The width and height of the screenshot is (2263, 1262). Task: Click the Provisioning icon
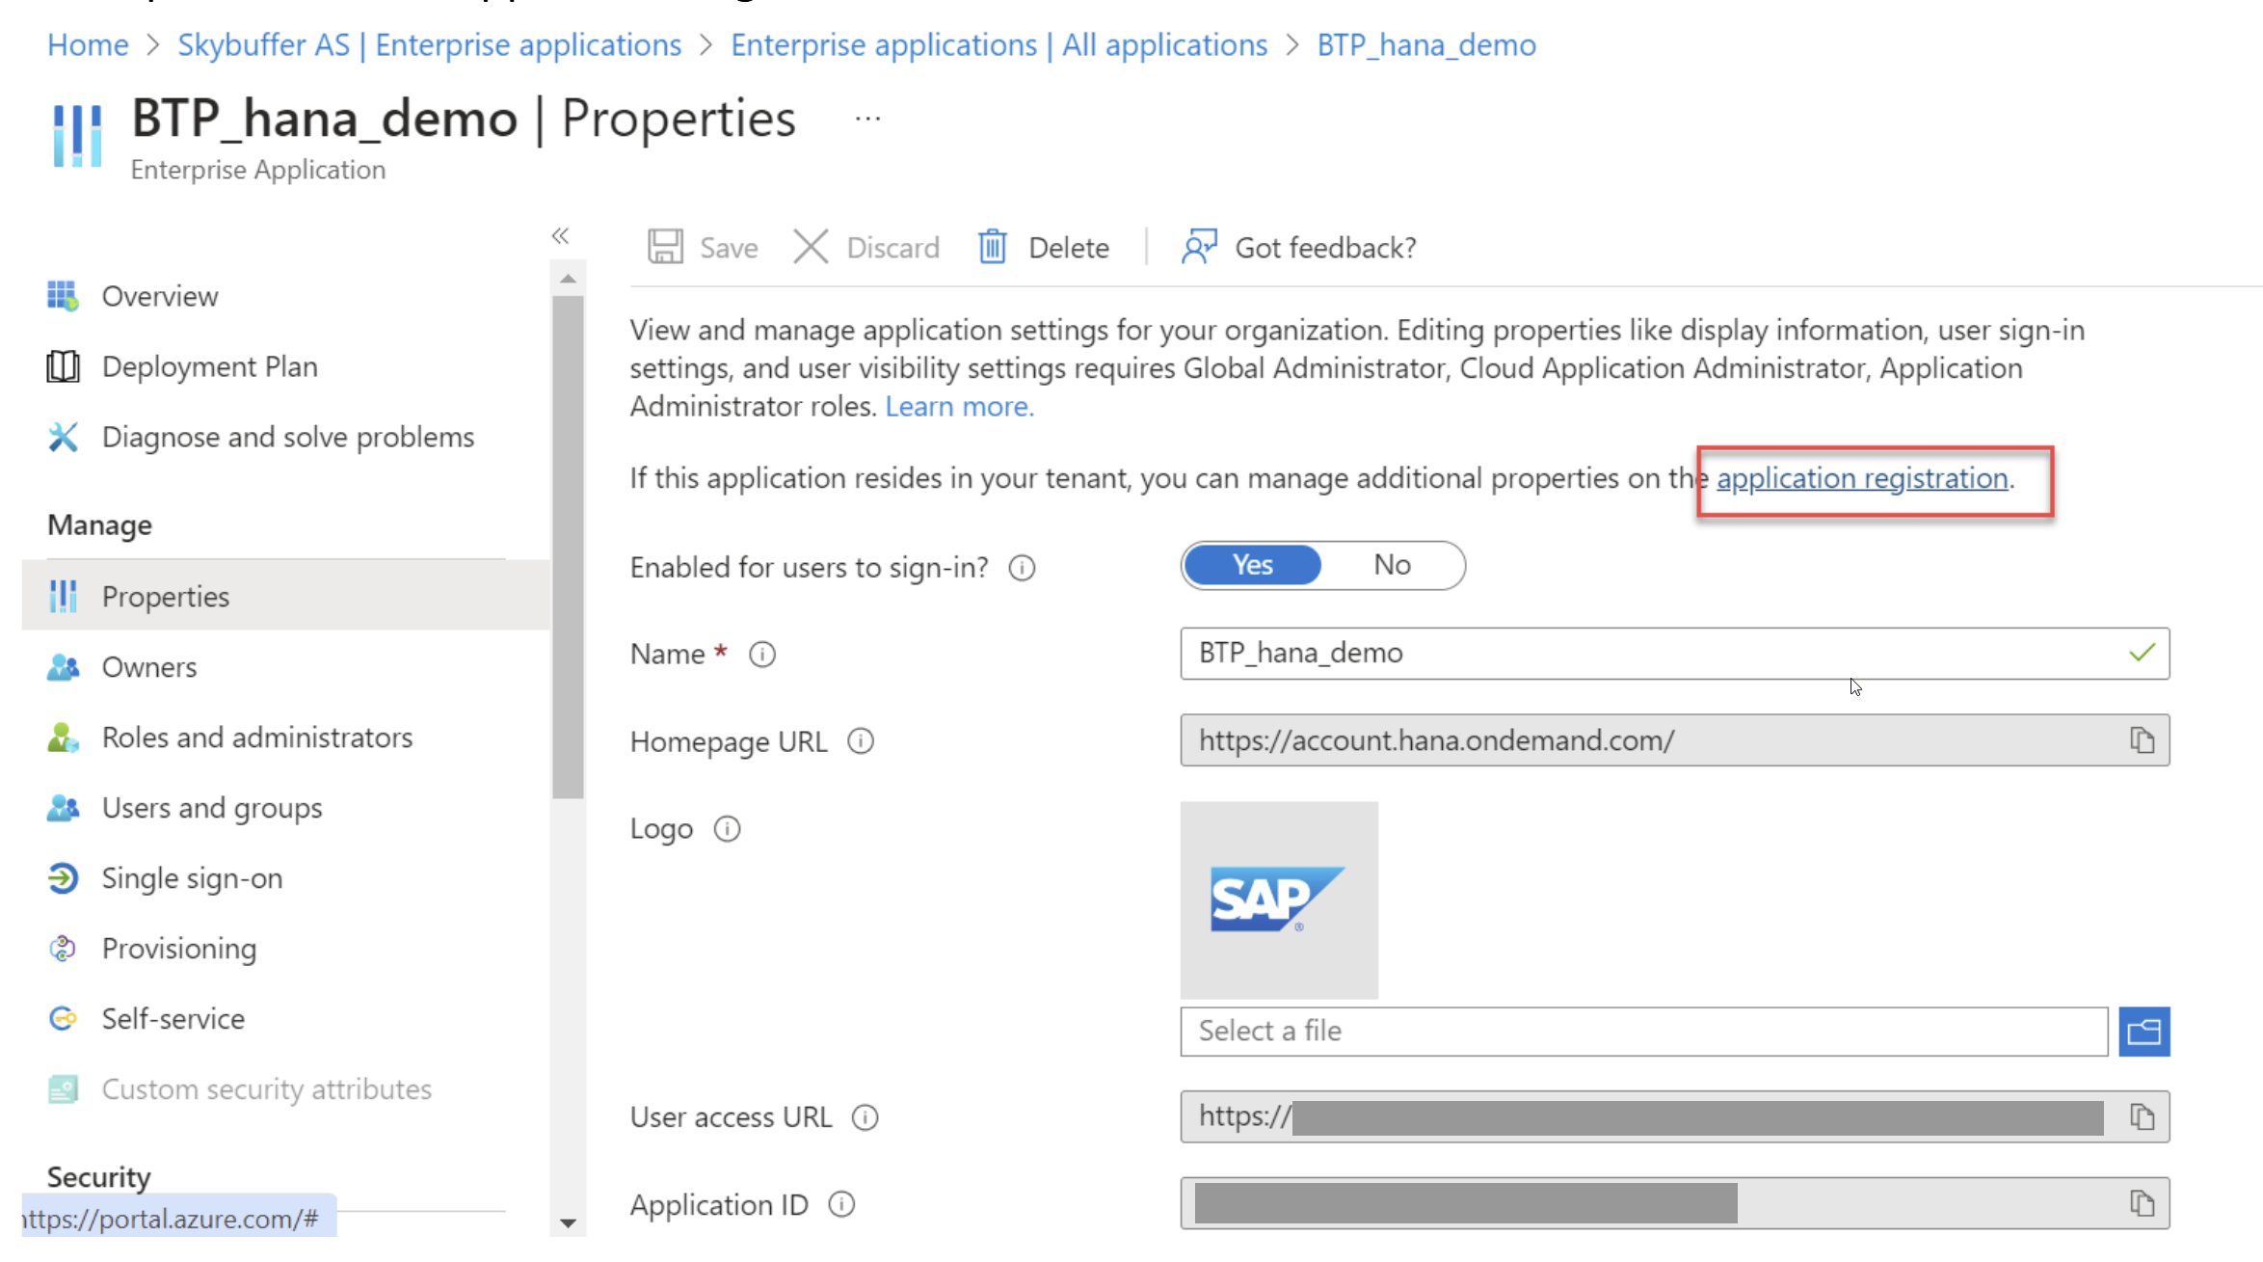tap(64, 949)
